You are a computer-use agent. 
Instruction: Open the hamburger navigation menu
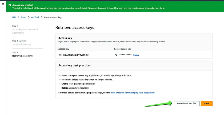click(3, 5)
